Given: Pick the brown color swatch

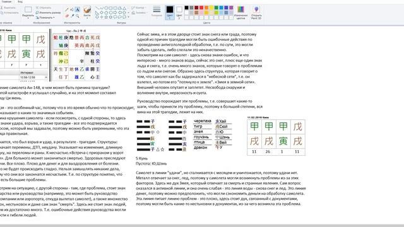Looking at the screenshot, I should [x=196, y=13].
